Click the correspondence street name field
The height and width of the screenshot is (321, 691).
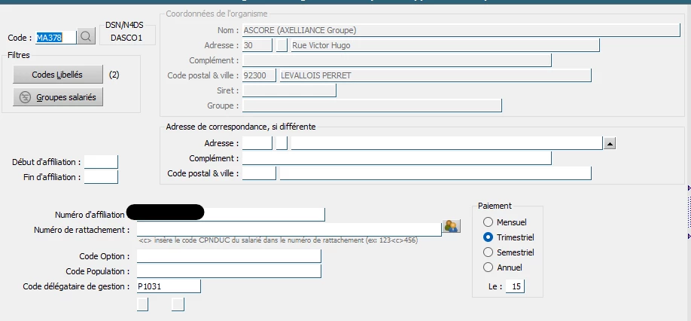(446, 143)
